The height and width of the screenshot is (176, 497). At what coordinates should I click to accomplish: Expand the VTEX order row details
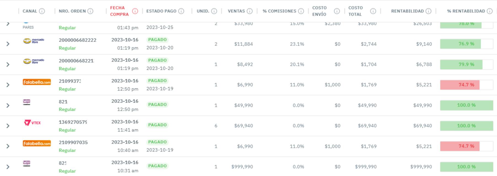8,125
